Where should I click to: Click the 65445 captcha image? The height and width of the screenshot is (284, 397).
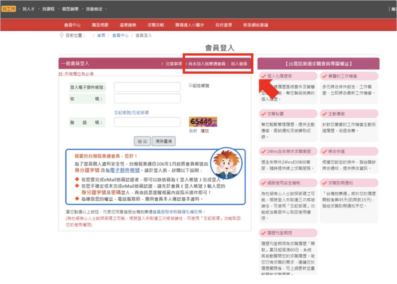pos(203,122)
